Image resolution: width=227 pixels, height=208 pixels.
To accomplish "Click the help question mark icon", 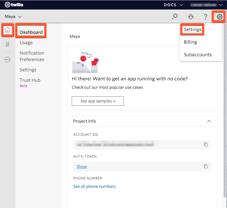I will 206,17.
